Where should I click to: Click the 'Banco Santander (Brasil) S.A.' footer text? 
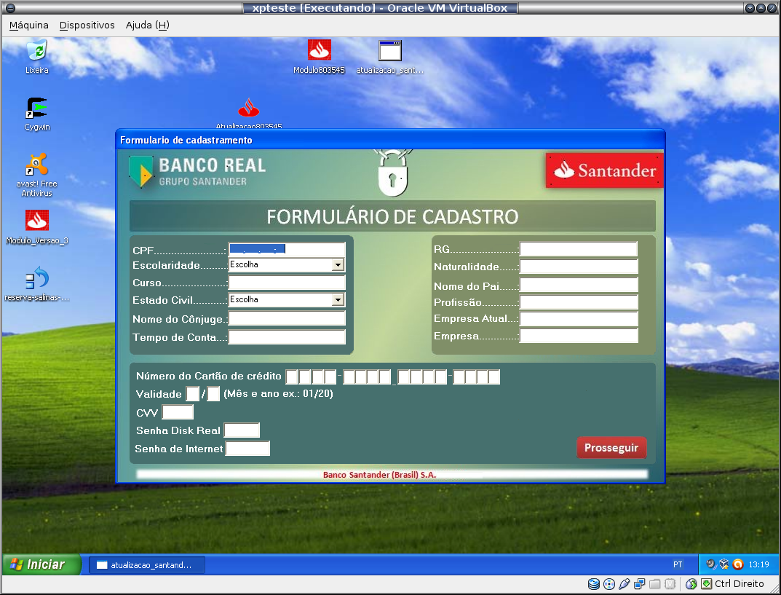(x=379, y=474)
